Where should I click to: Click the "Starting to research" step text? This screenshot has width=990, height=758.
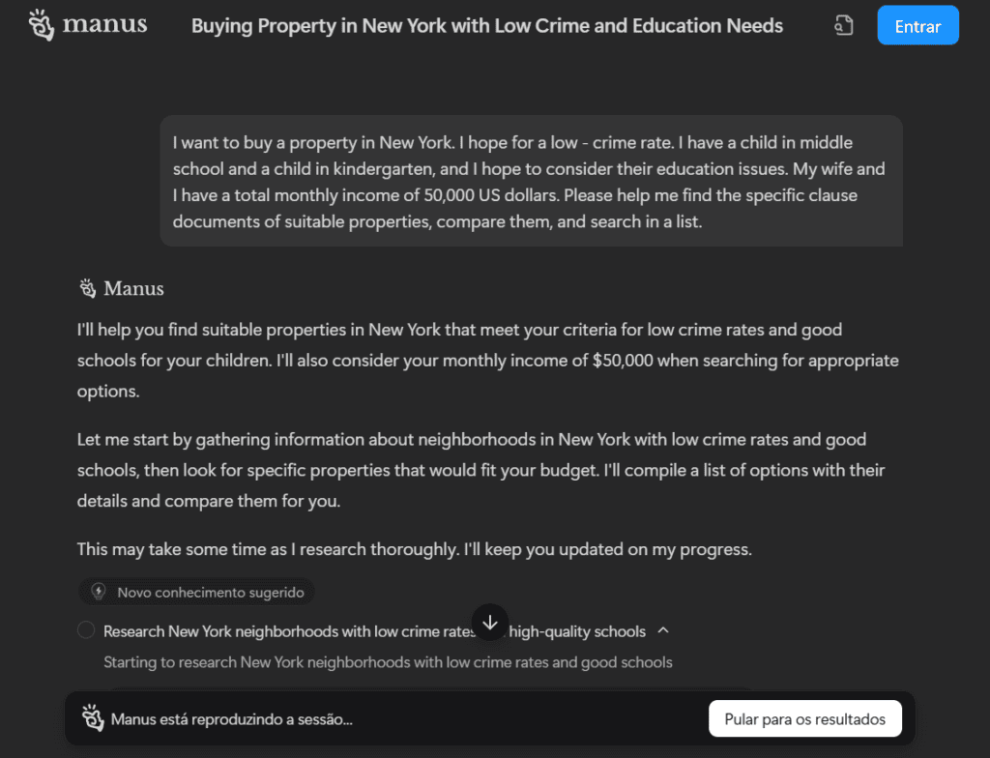pyautogui.click(x=388, y=662)
